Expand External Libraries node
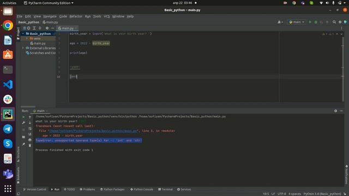This screenshot has height=196, width=349. pos(23,48)
